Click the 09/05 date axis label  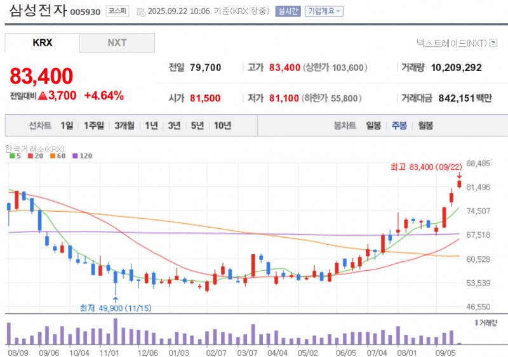(x=446, y=353)
